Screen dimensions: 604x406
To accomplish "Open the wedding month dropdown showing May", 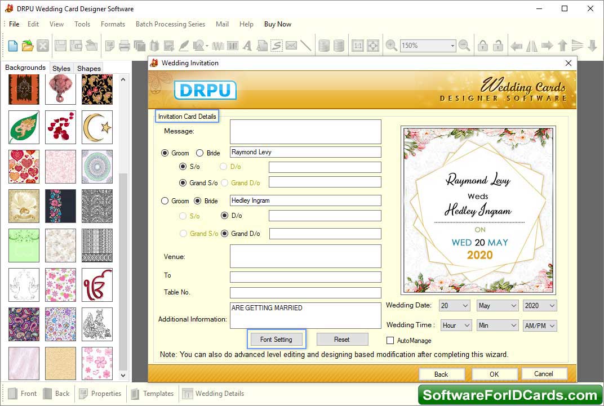I will (498, 306).
